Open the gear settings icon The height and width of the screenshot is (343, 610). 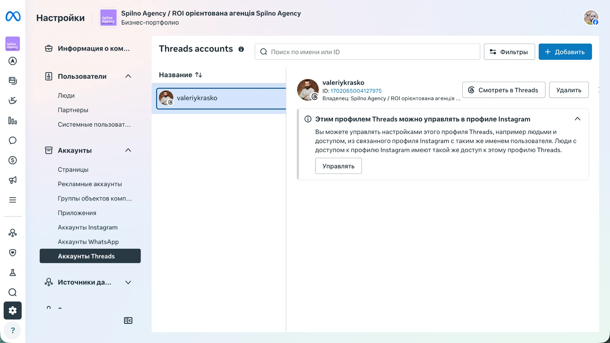click(x=13, y=311)
